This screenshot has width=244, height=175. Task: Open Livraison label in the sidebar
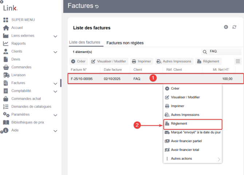[x=18, y=75]
